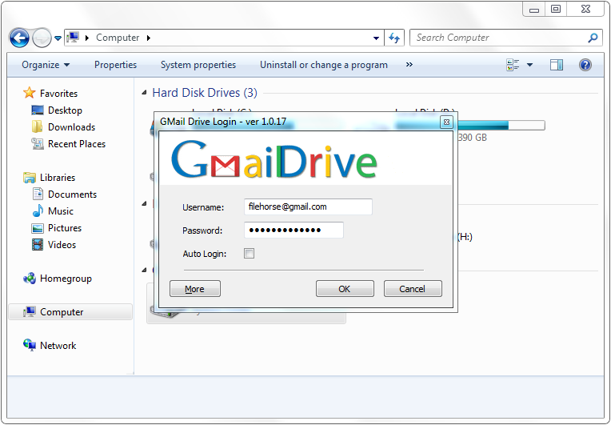Viewport: 611px width, 425px height.
Task: Click the Documents library icon
Action: (38, 194)
